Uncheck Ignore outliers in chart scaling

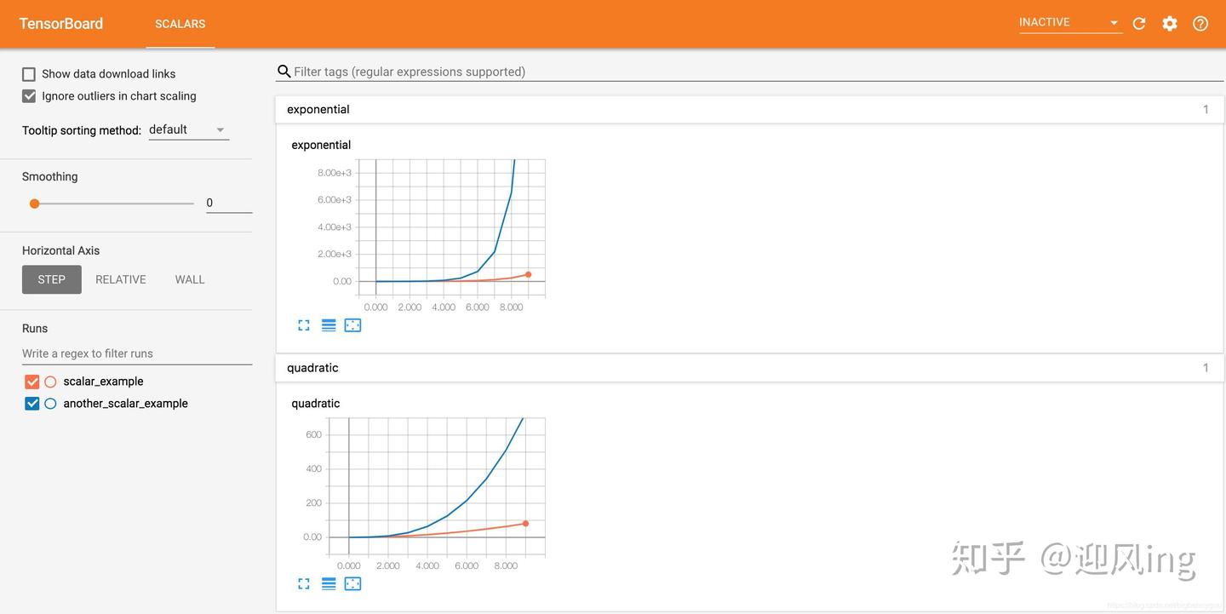(x=29, y=96)
